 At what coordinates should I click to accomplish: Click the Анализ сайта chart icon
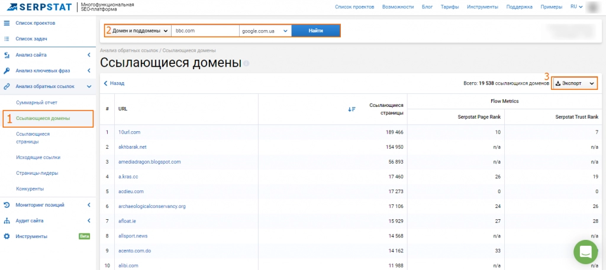pos(7,55)
